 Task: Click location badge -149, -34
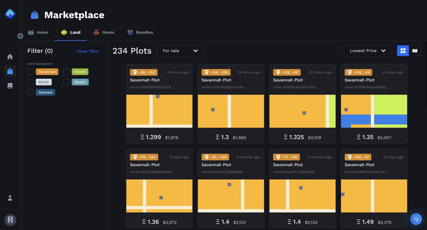(x=358, y=72)
